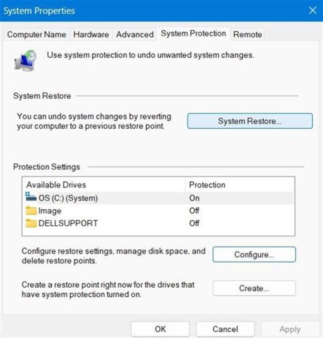This screenshot has height=338, width=323.
Task: Go to the Advanced tab
Action: tap(135, 35)
